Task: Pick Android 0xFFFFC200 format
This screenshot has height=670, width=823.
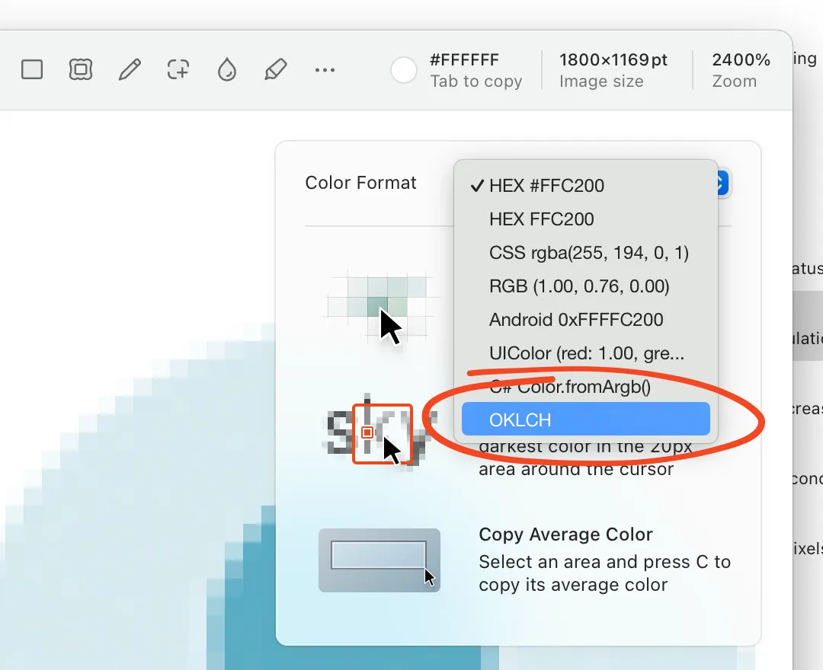Action: (586, 320)
